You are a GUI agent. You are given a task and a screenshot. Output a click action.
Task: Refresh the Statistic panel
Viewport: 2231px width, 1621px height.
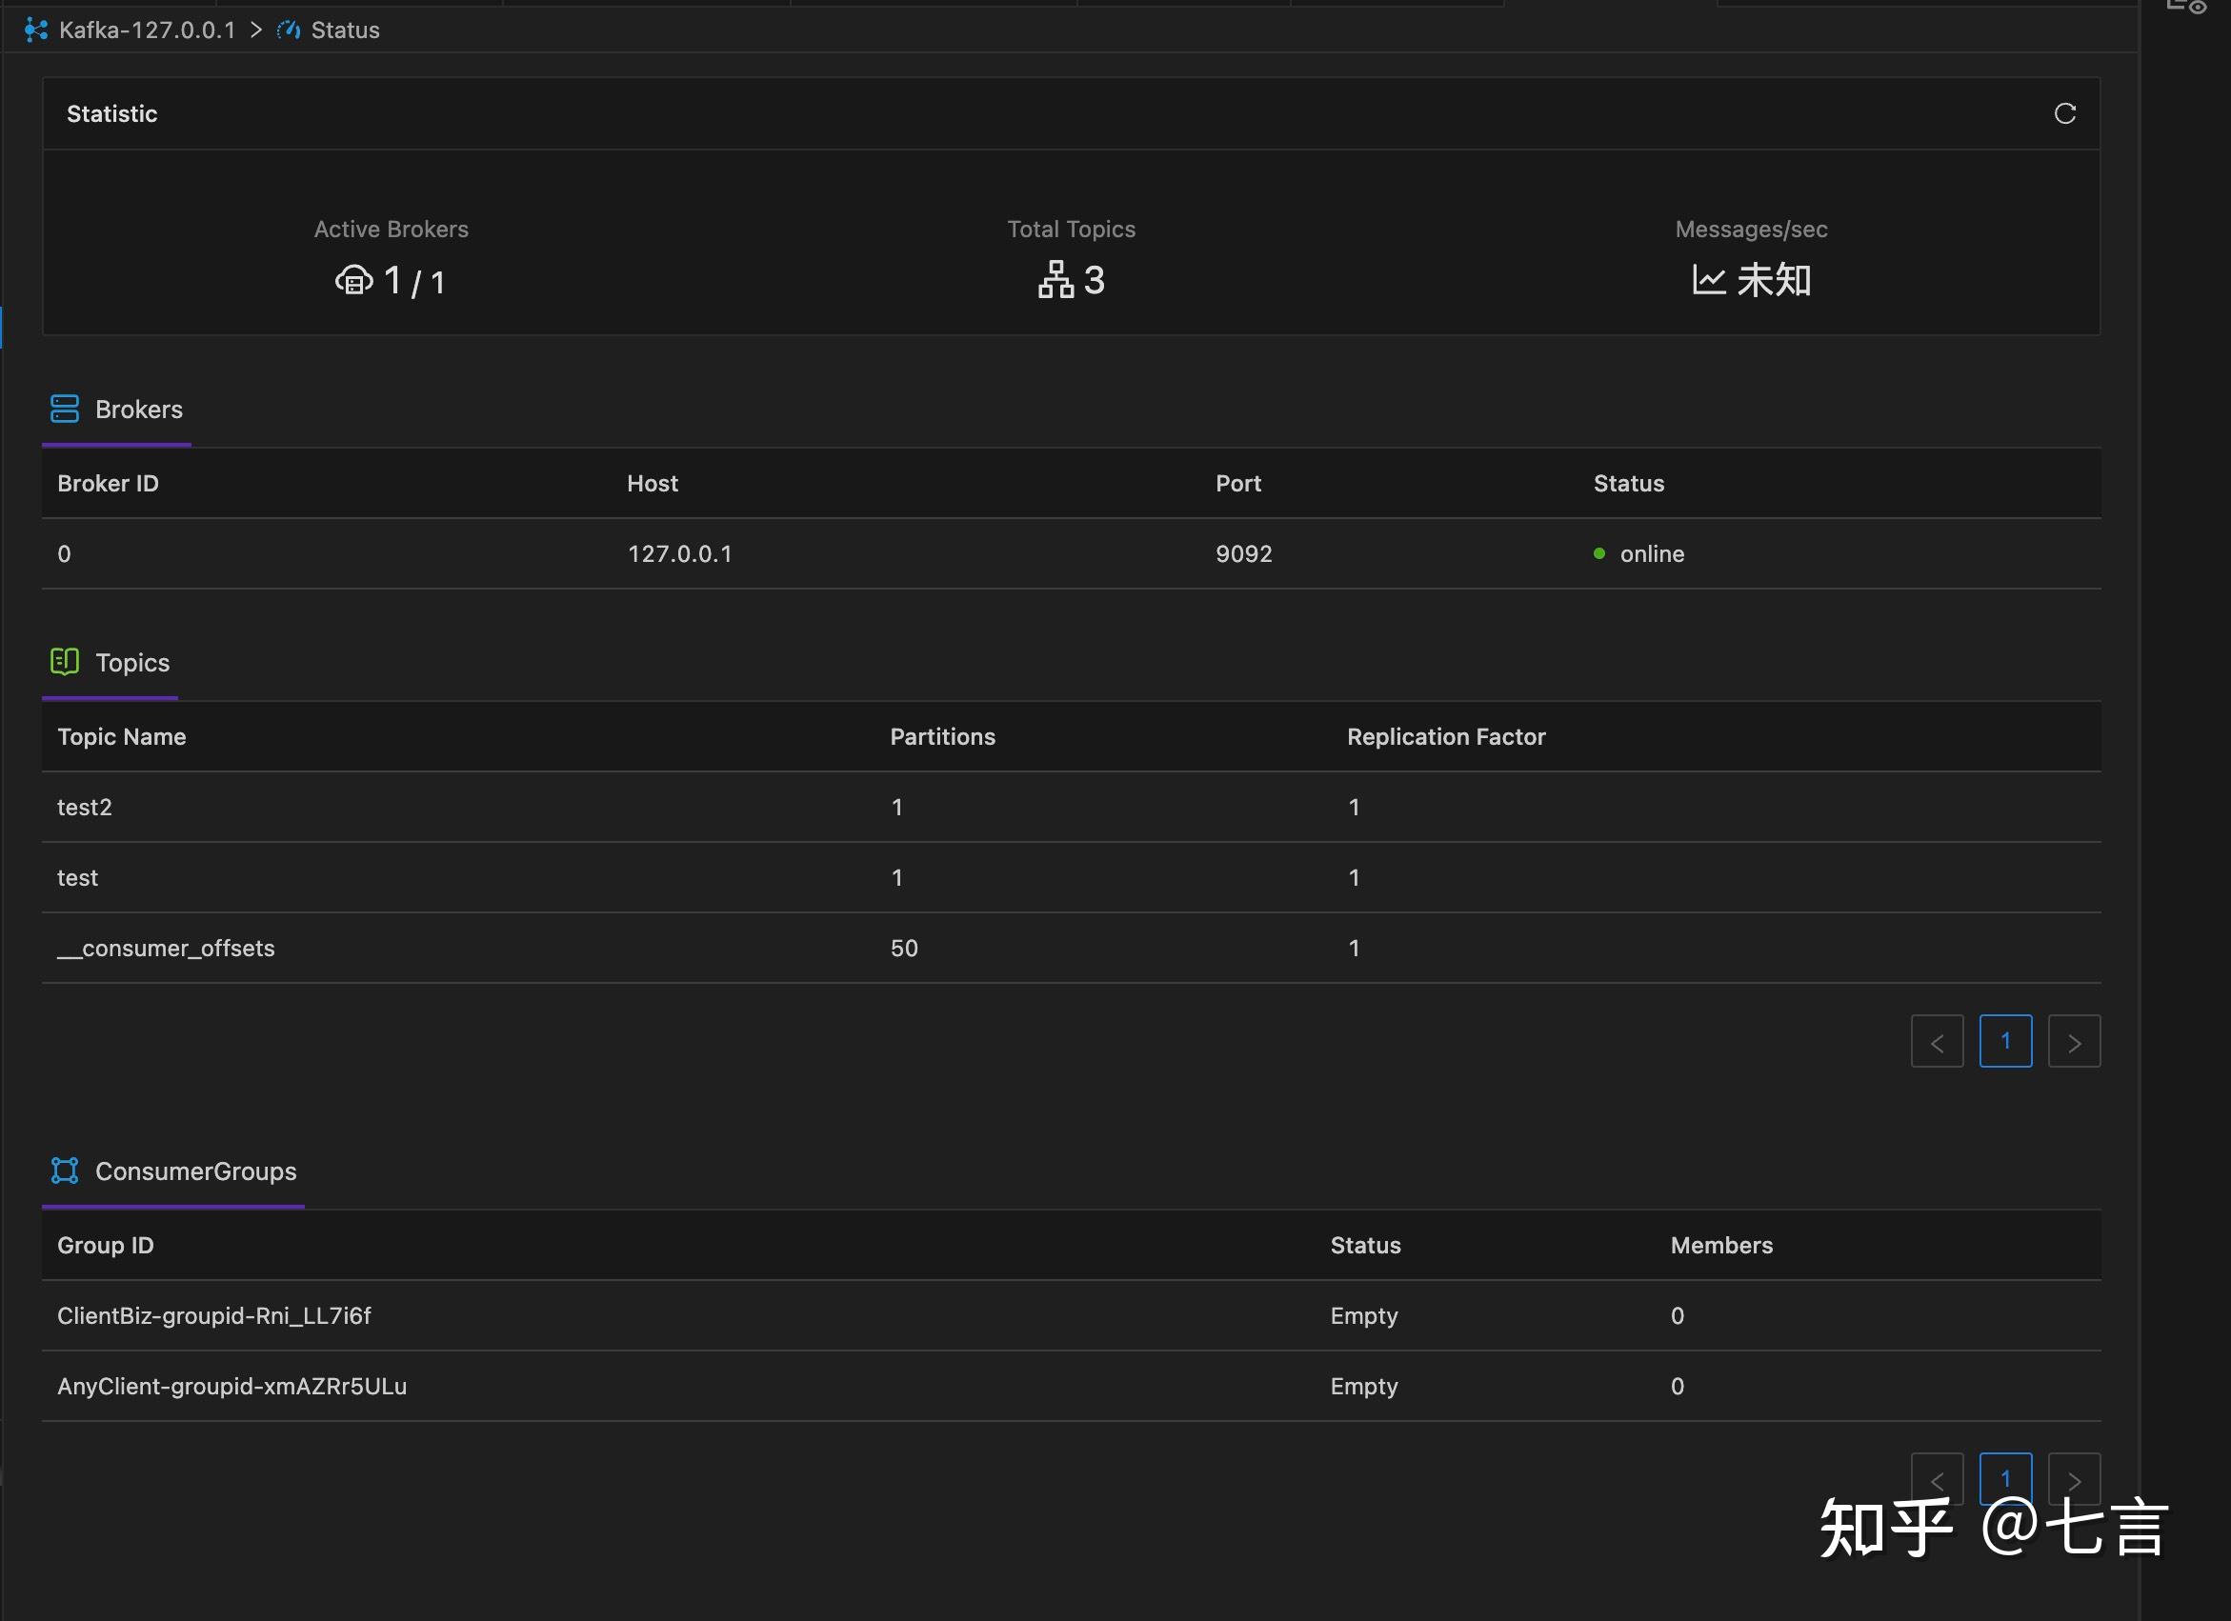tap(2066, 113)
